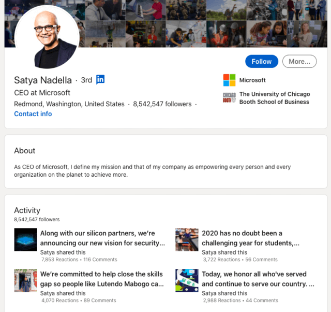The image size is (331, 312).
Task: Click the Activity section heading
Action: point(27,210)
